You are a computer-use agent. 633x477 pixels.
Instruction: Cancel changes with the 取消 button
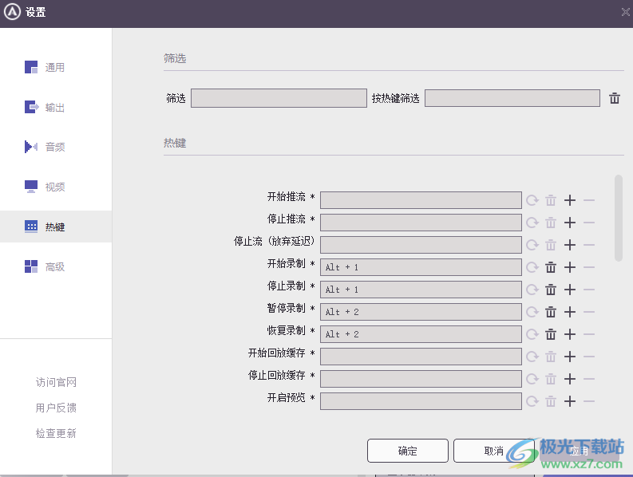tap(494, 451)
